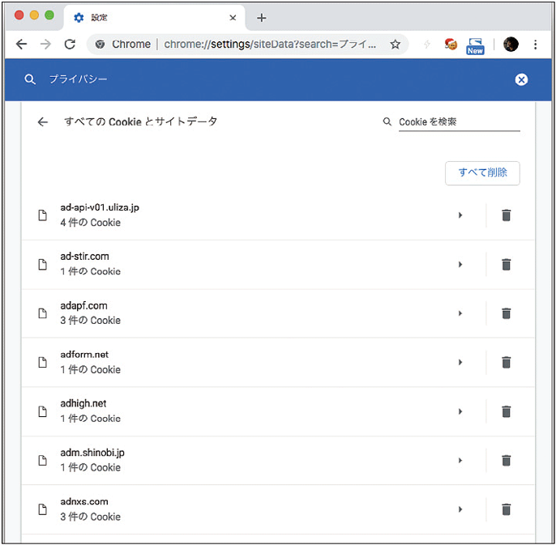The height and width of the screenshot is (545, 556).
Task: Click the New badge extension icon
Action: click(475, 46)
